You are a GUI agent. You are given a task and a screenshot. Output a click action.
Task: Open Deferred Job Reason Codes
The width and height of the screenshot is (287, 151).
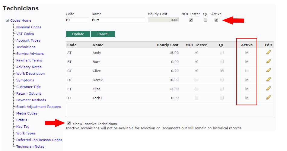39,140
